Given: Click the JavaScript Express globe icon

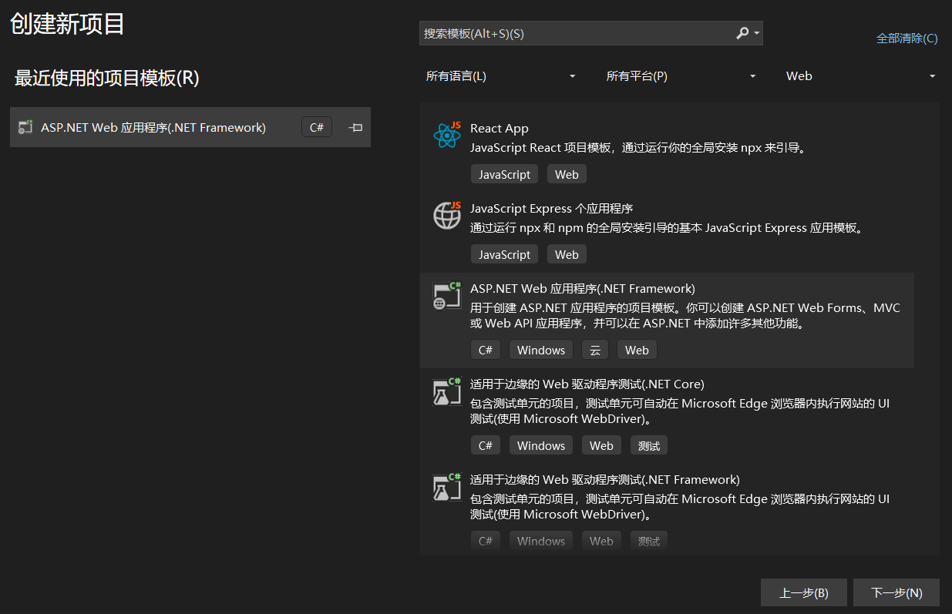Looking at the screenshot, I should (447, 216).
